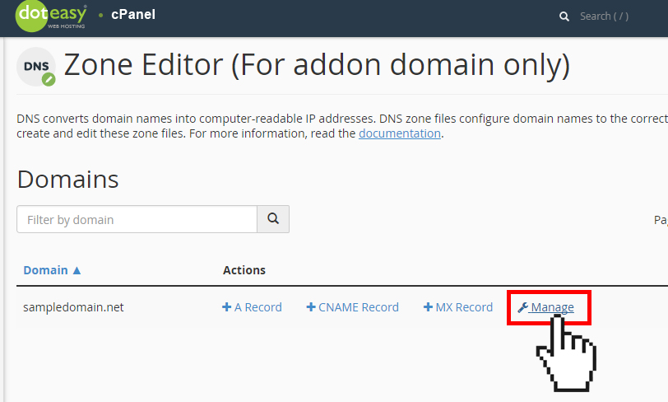Click the wrench icon next to Manage

[x=522, y=307]
